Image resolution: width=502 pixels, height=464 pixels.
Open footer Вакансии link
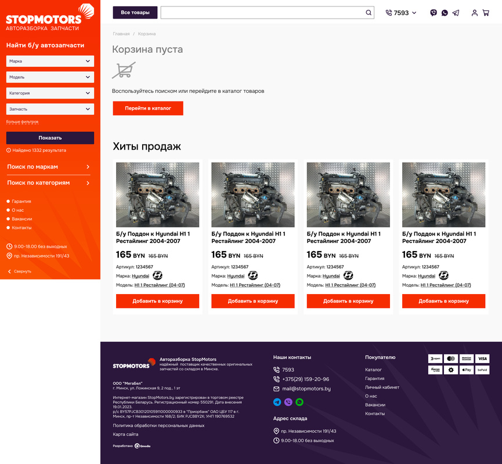(375, 405)
